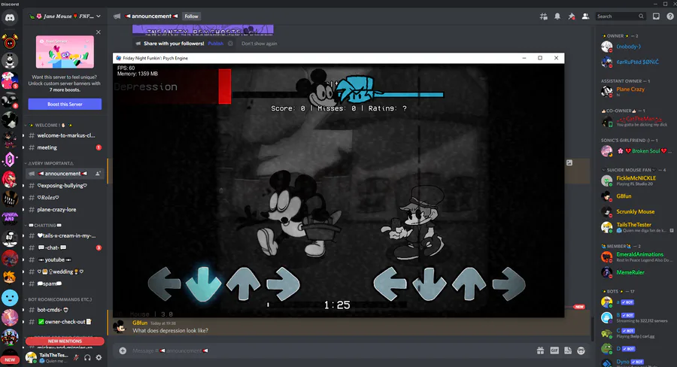The height and width of the screenshot is (367, 677).
Task: Open the Inbox icon
Action: (x=656, y=17)
